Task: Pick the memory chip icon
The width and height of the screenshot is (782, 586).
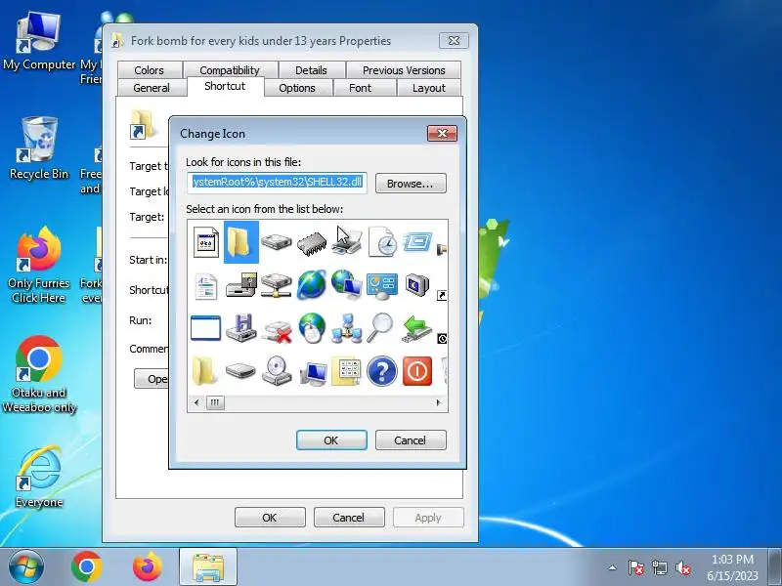Action: pyautogui.click(x=312, y=243)
